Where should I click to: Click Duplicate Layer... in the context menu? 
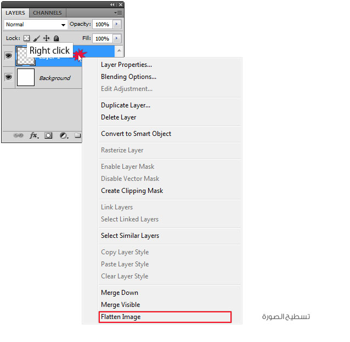click(x=126, y=105)
